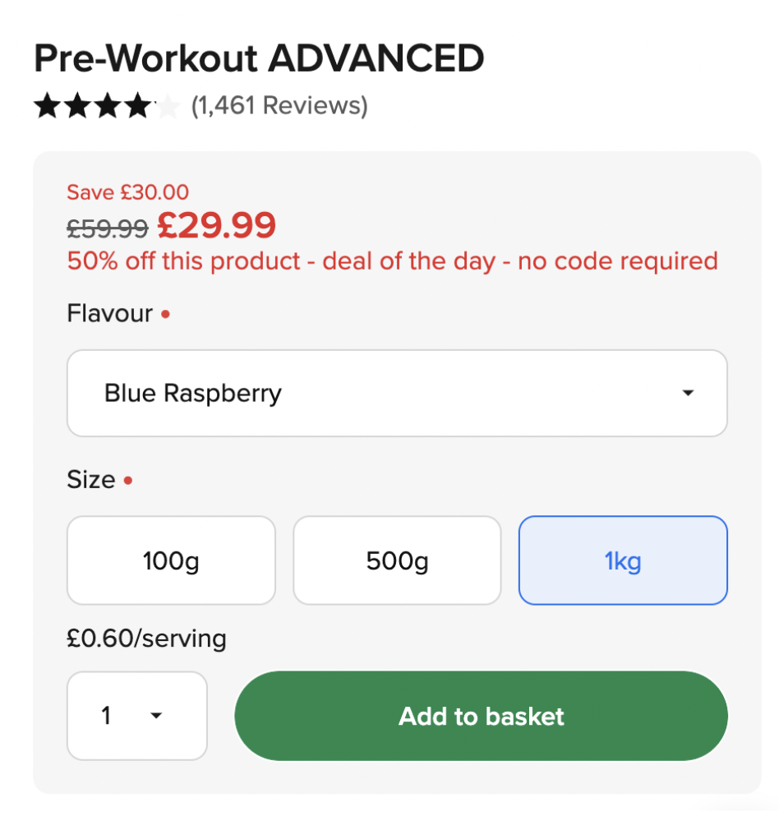
Task: Select the 500g size option
Action: point(397,560)
